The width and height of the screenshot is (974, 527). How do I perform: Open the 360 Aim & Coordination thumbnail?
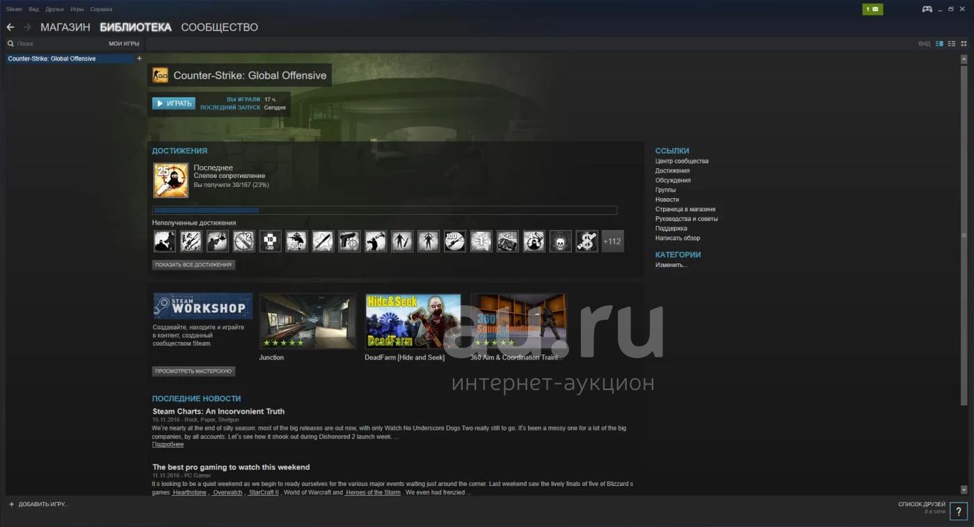[518, 321]
